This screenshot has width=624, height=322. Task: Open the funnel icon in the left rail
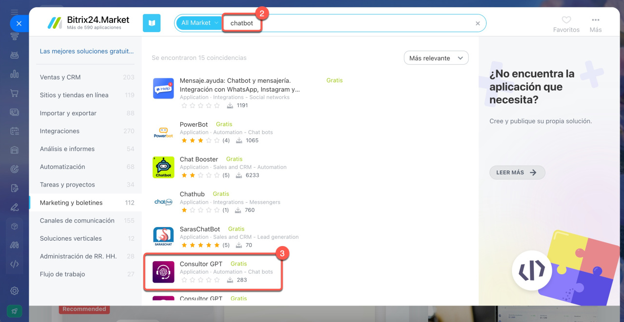pos(15,37)
